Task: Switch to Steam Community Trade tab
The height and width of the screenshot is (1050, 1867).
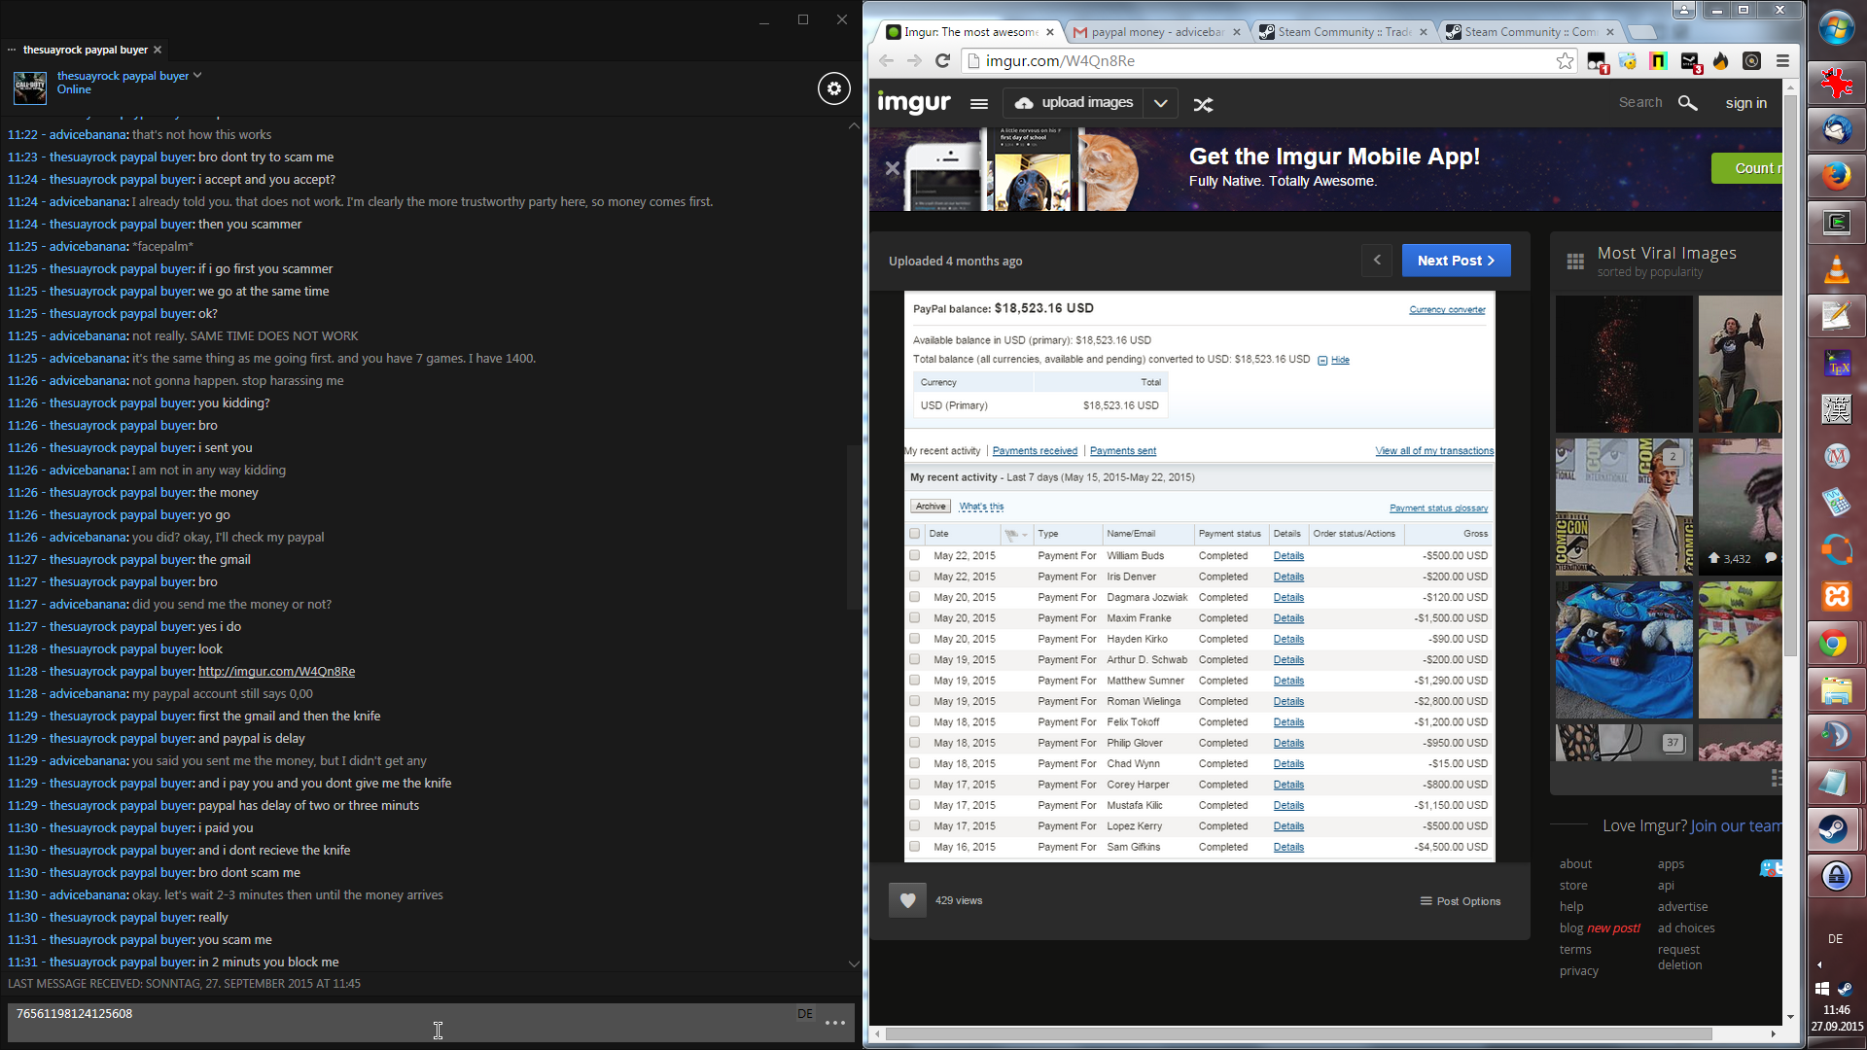Action: (1342, 32)
